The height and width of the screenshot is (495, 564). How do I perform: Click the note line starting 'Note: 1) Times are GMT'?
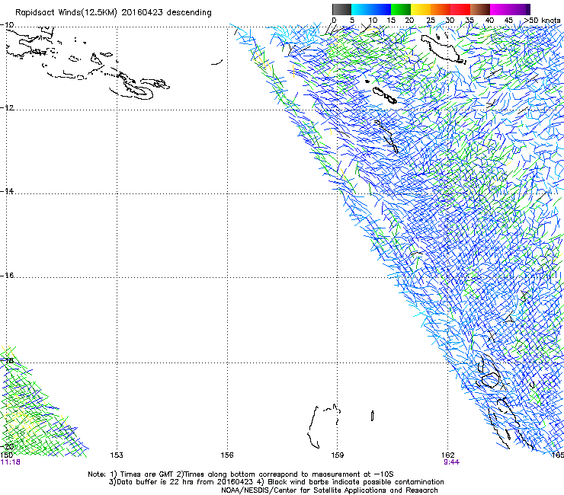click(241, 474)
